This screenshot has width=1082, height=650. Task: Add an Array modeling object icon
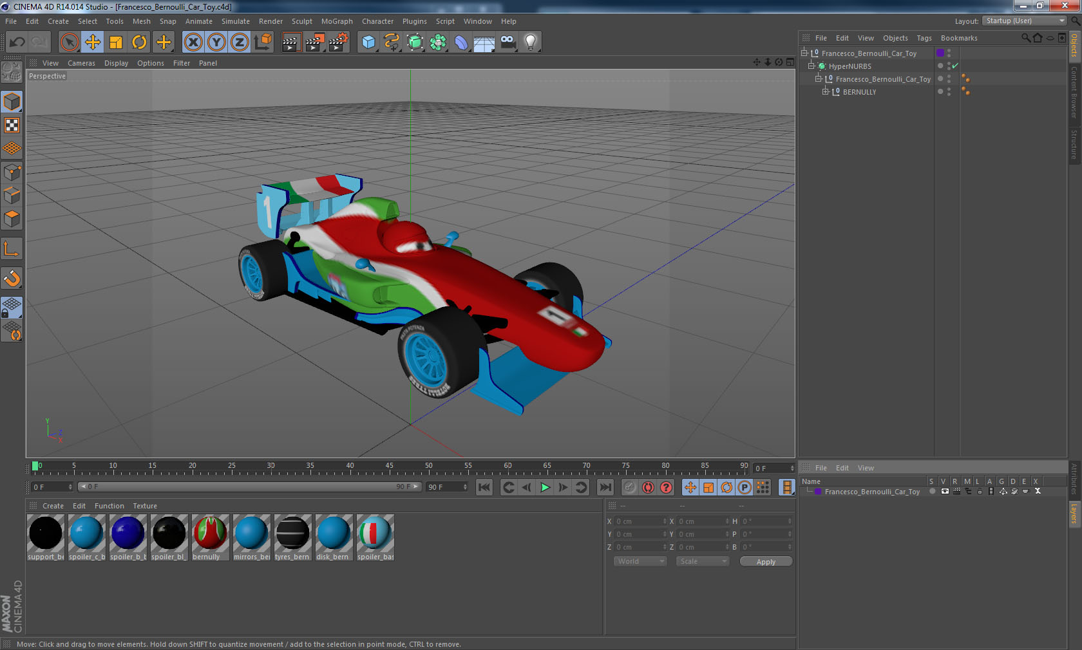pyautogui.click(x=438, y=42)
